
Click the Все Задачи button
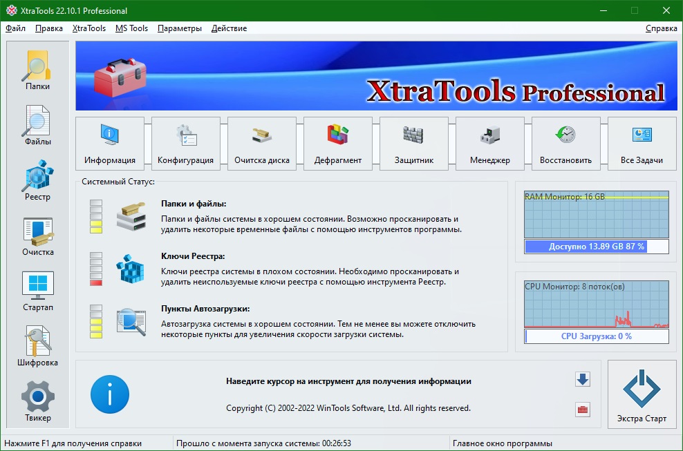[x=642, y=143]
